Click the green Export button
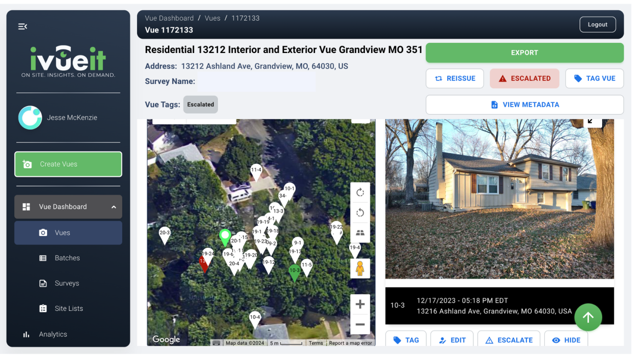 [524, 53]
